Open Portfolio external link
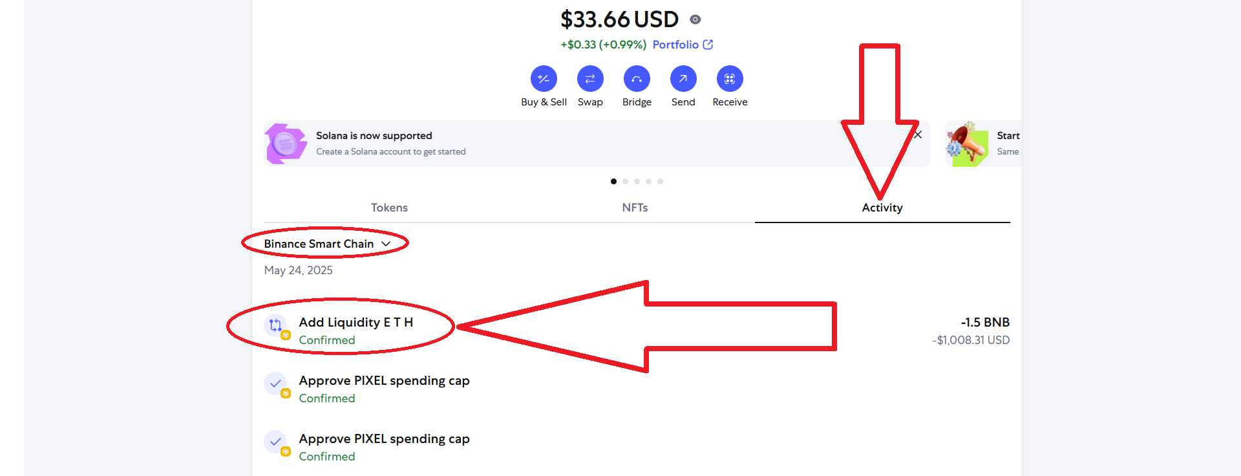The width and height of the screenshot is (1241, 476). (683, 45)
